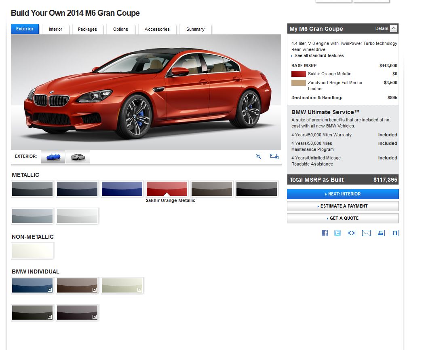The width and height of the screenshot is (426, 350).
Task: Click the Facebook share icon
Action: pos(325,233)
